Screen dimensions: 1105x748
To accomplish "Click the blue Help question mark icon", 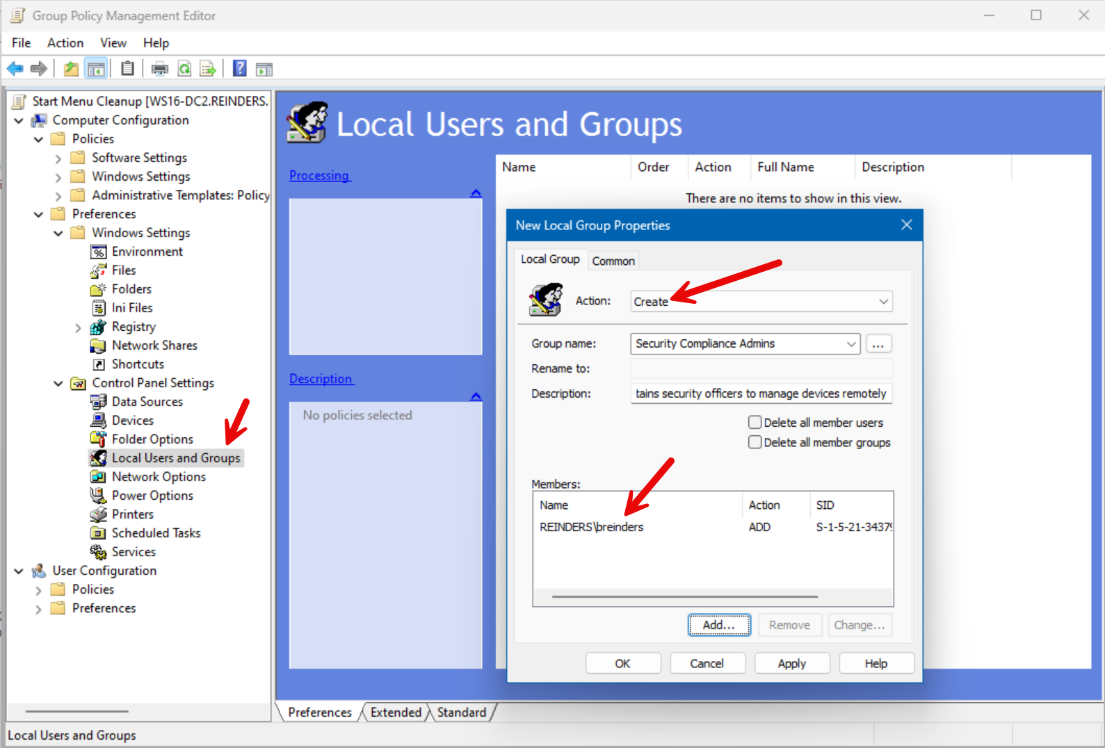I will pos(239,69).
